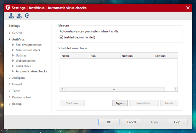Image resolution: width=196 pixels, height=133 pixels.
Task: Expand the Tuner tree arrow
Action: [x=9, y=91]
